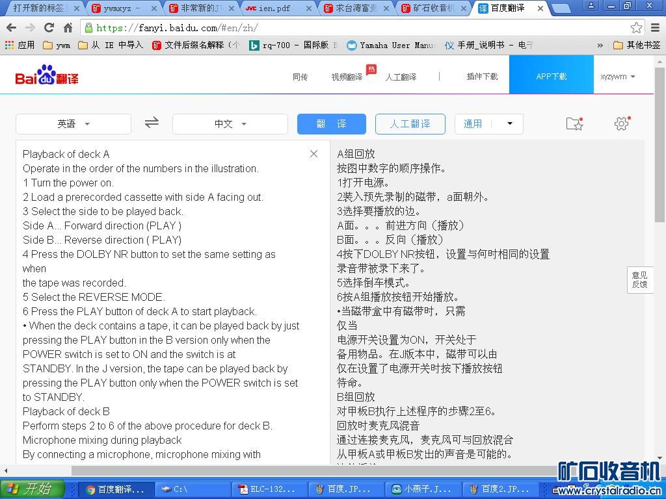Click the Baidu Translate logo
666x499 pixels.
[47, 75]
